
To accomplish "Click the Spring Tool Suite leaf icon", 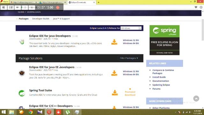I will click(22, 93).
